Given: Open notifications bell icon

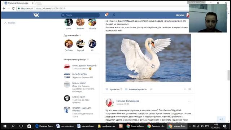Looking at the screenshot, I should coord(106,15).
